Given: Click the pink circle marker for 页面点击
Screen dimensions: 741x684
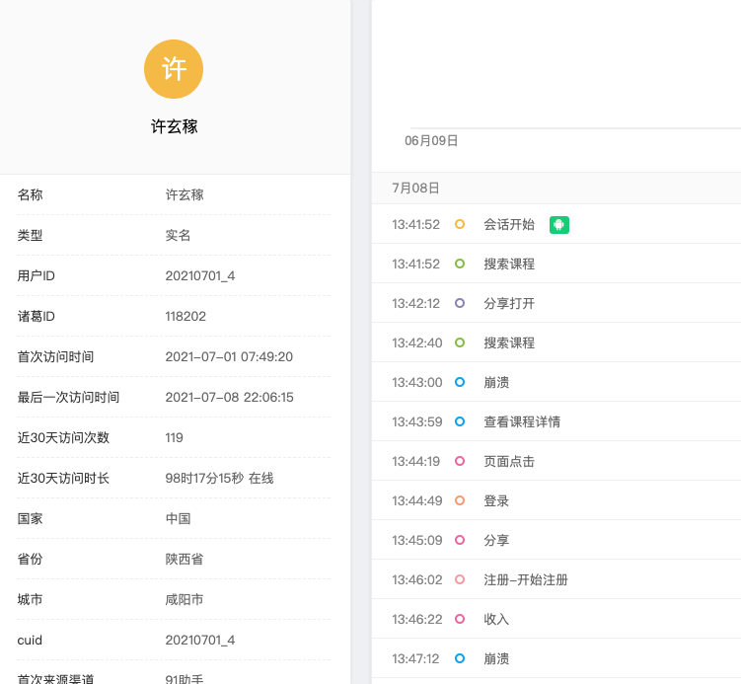Looking at the screenshot, I should click(460, 461).
